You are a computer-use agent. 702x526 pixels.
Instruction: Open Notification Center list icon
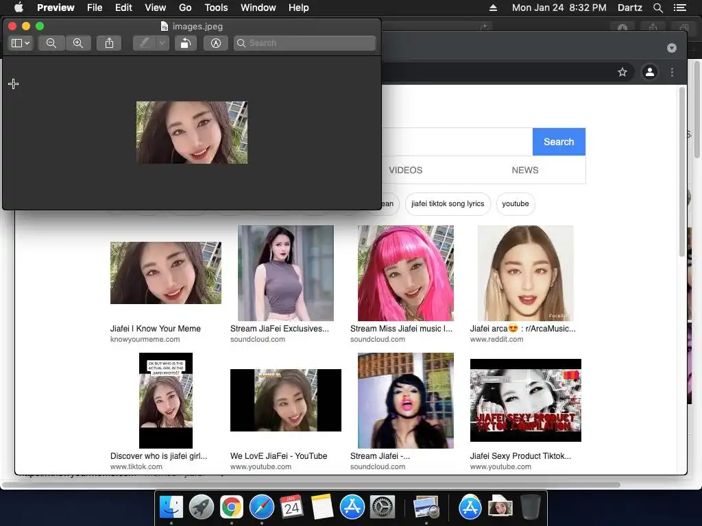click(x=679, y=8)
